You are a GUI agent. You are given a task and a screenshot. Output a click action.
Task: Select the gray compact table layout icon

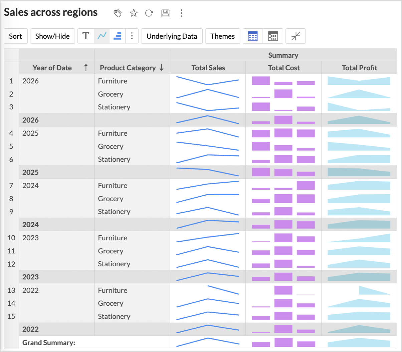[273, 36]
